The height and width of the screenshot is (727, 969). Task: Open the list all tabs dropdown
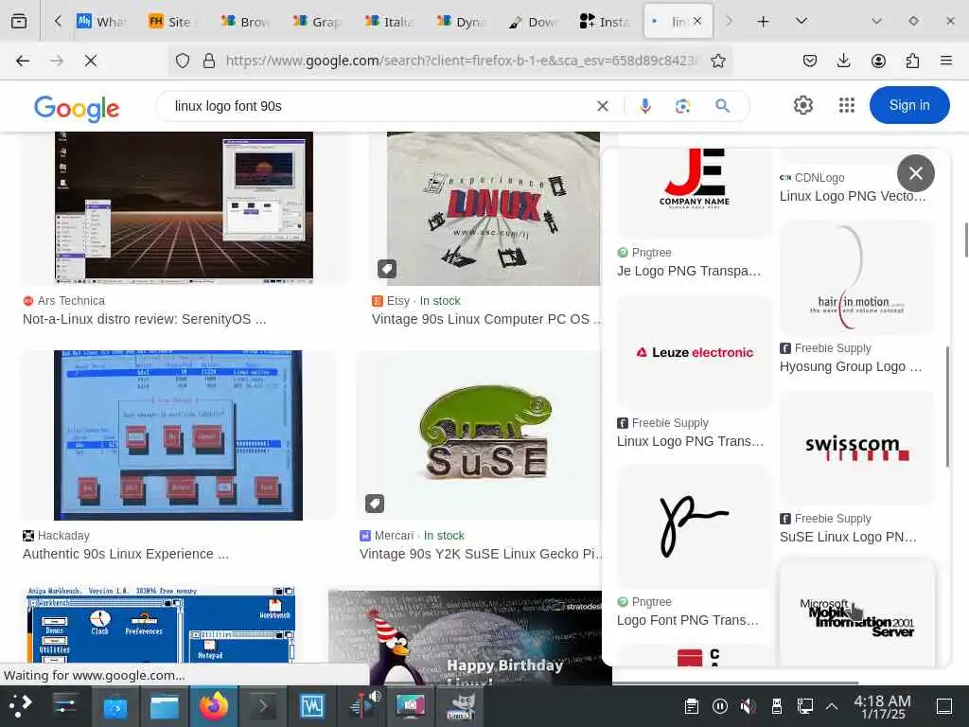click(x=802, y=21)
